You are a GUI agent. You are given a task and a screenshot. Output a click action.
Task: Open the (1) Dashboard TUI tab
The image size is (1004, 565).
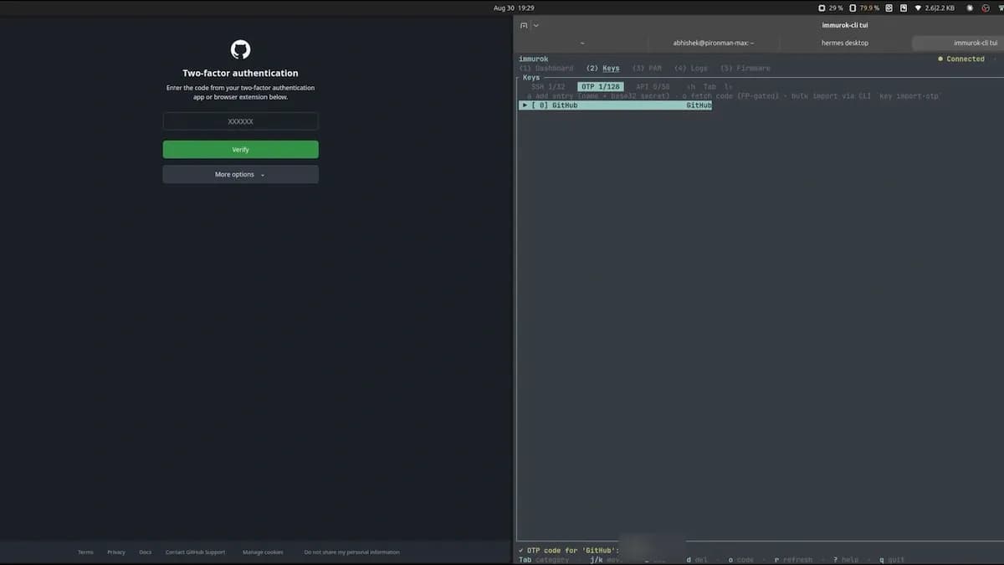coord(546,68)
